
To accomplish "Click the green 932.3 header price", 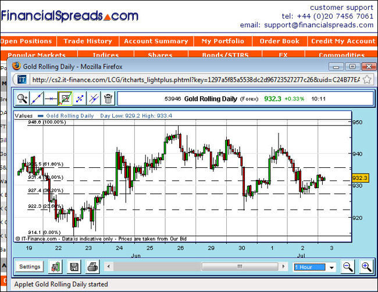I will (x=273, y=99).
